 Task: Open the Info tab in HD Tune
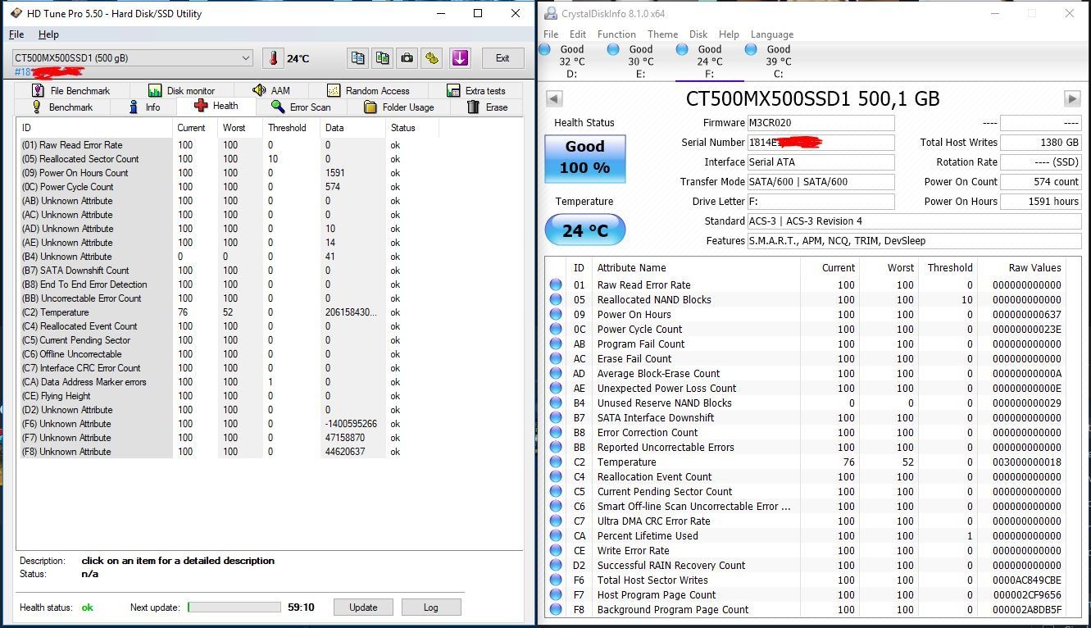[145, 107]
